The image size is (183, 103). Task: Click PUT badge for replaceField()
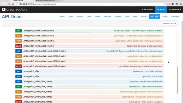coord(18,56)
